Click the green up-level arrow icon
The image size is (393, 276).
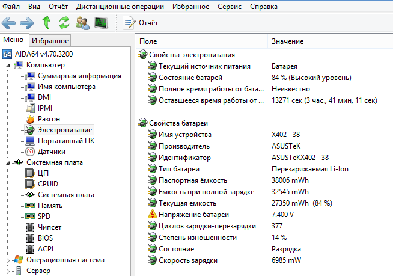tap(46, 23)
